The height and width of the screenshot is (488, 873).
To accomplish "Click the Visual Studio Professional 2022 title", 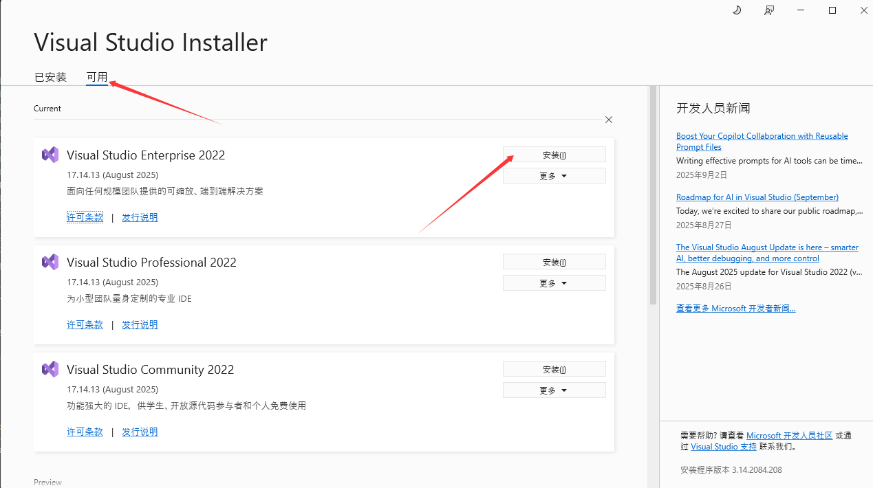I will tap(151, 263).
